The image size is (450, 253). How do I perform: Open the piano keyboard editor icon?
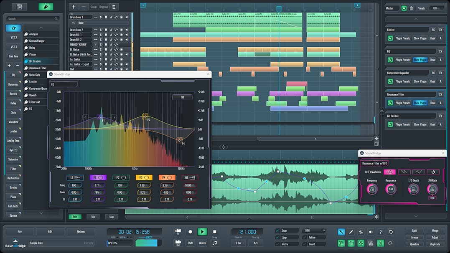point(371,243)
